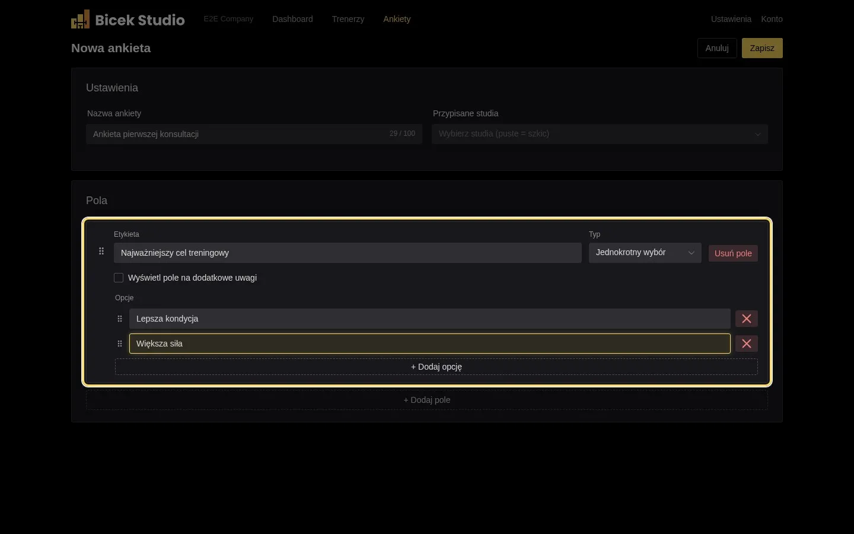The image size is (854, 534).
Task: Focus the Etykieta input Najważniejszy cel treningowy
Action: [348, 253]
